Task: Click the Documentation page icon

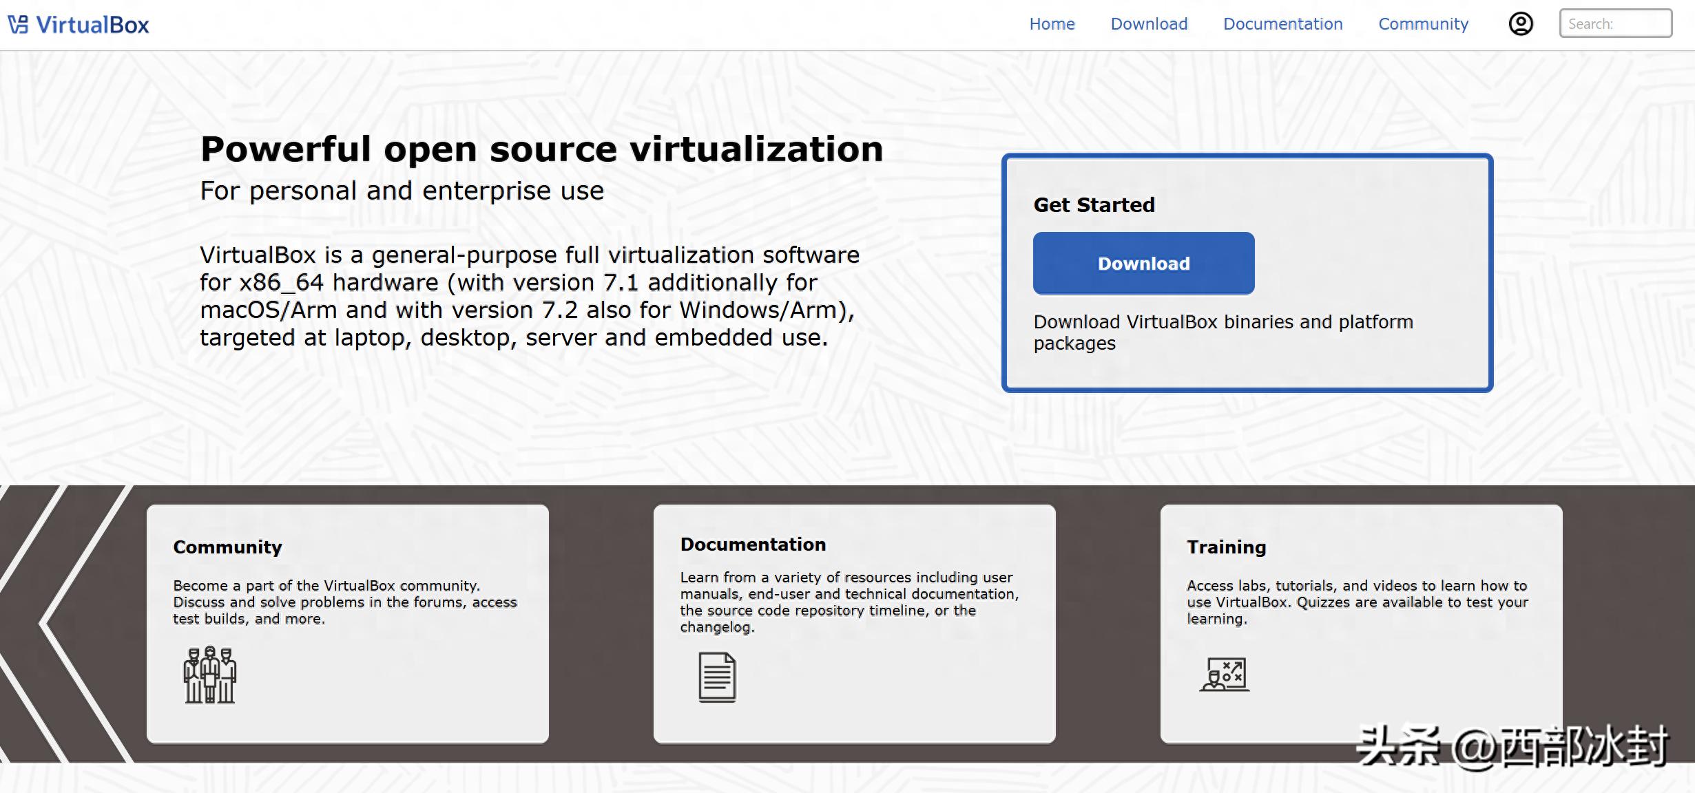Action: pyautogui.click(x=717, y=677)
